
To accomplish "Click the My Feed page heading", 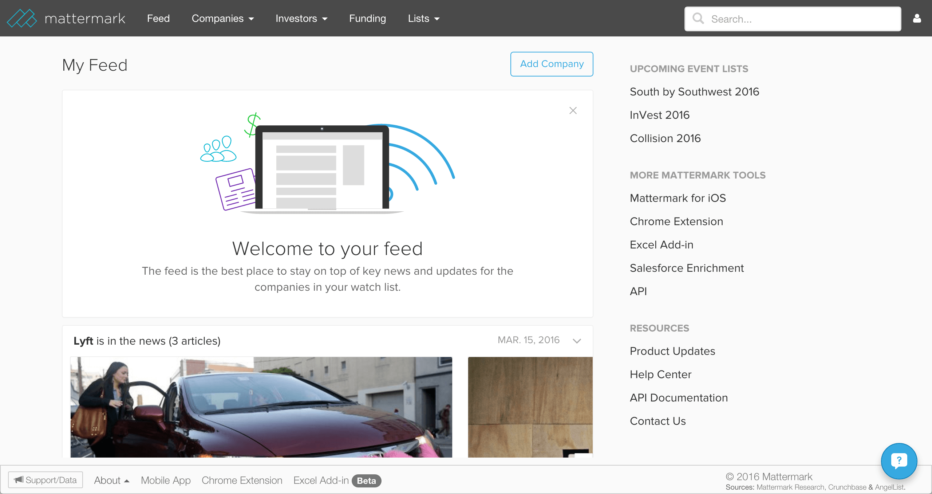I will (95, 66).
